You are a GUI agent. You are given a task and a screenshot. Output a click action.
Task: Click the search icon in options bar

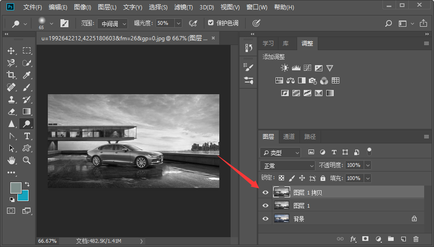coord(389,23)
